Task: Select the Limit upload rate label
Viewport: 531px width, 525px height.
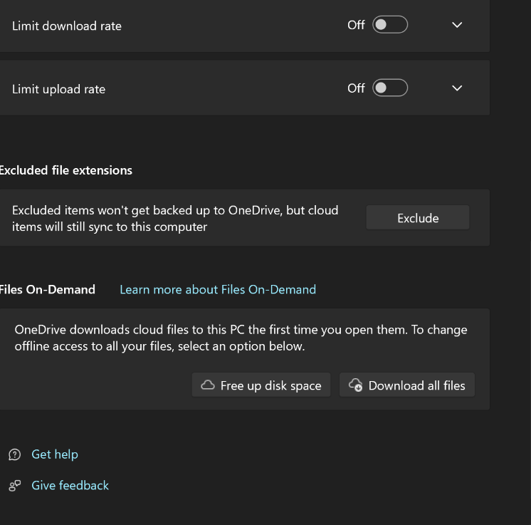Action: click(58, 89)
